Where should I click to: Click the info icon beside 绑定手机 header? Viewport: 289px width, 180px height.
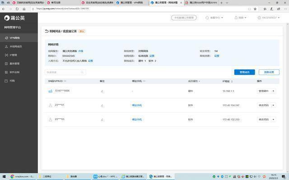144,81
